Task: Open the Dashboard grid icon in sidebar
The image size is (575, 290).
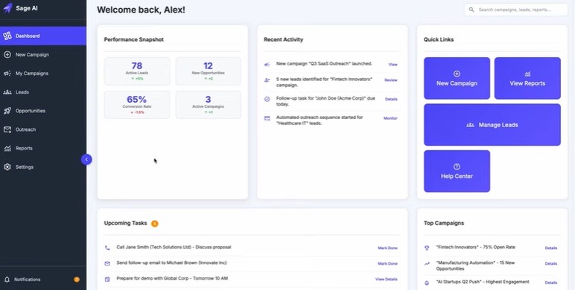Action: [7, 36]
